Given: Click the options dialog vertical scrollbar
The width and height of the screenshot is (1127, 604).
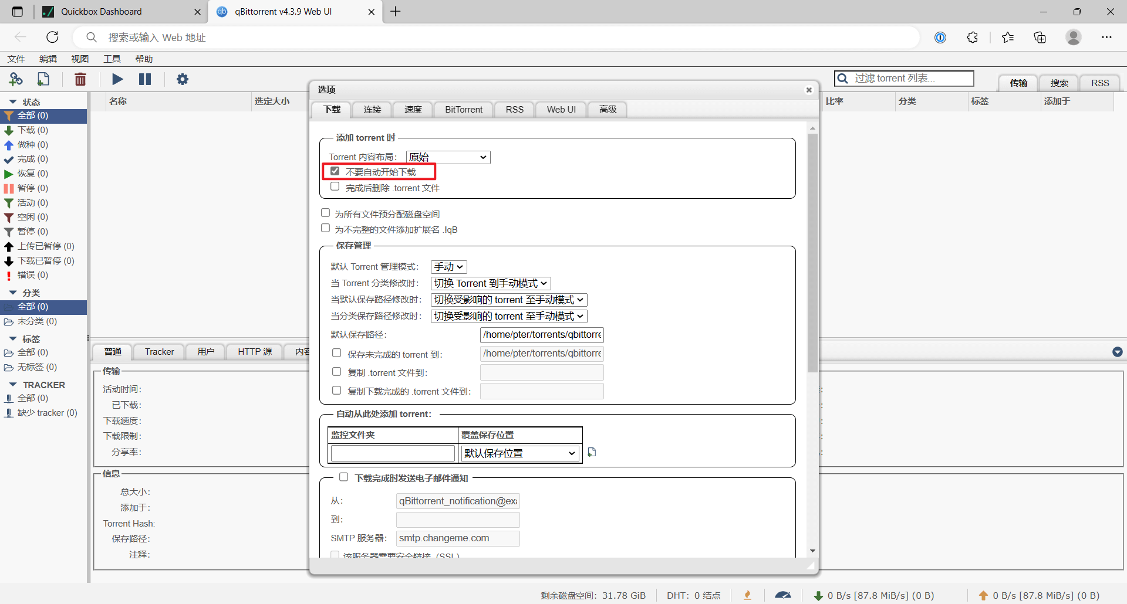Looking at the screenshot, I should pos(812,252).
